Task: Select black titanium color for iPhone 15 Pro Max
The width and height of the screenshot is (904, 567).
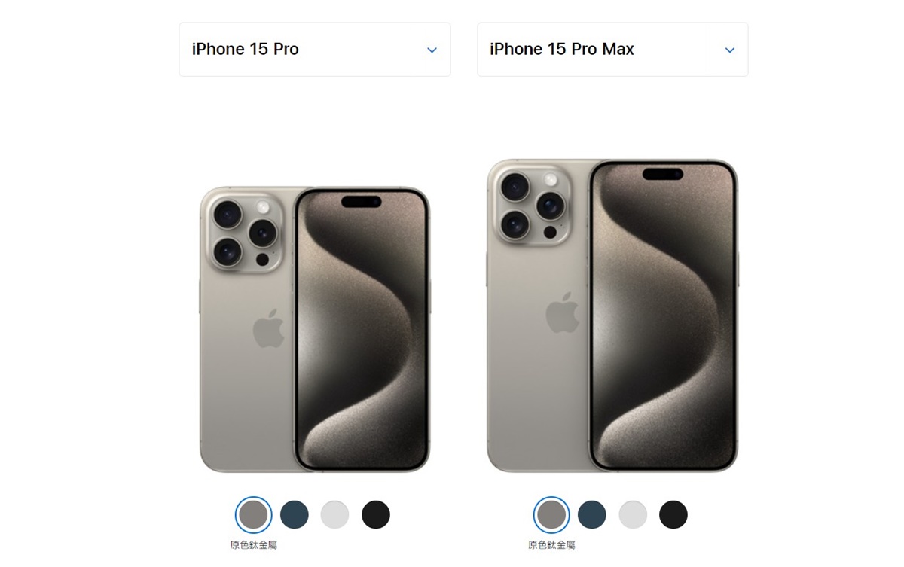Action: [673, 515]
